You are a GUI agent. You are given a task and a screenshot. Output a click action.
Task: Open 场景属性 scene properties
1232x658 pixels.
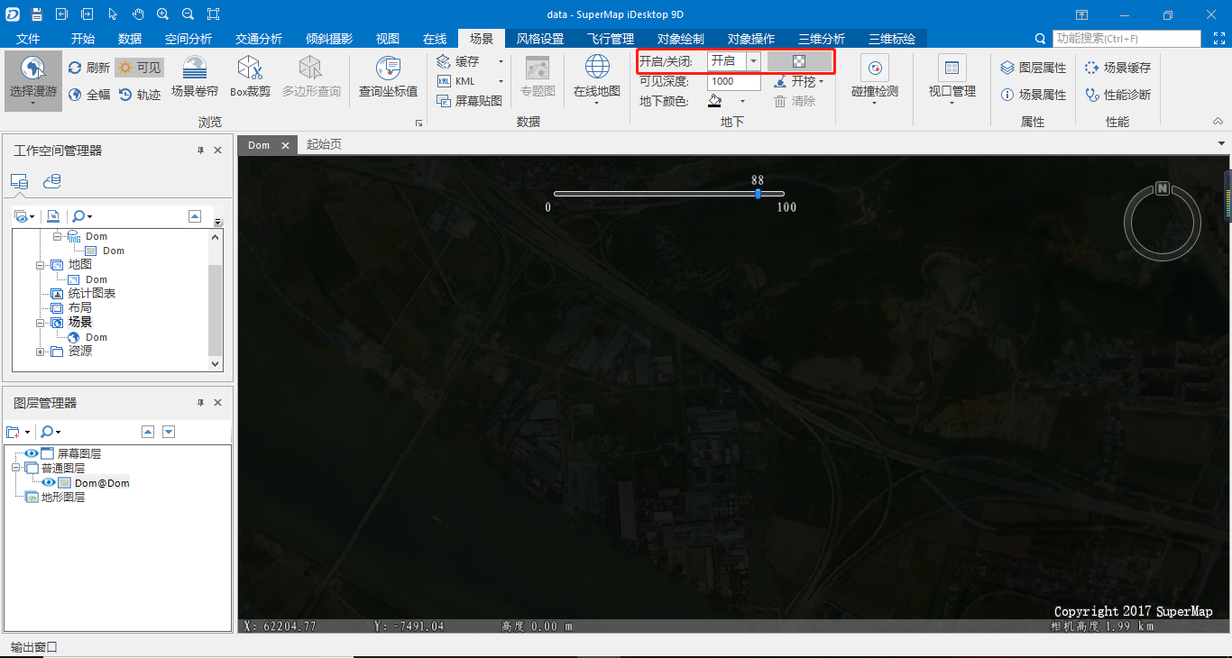pyautogui.click(x=1034, y=95)
